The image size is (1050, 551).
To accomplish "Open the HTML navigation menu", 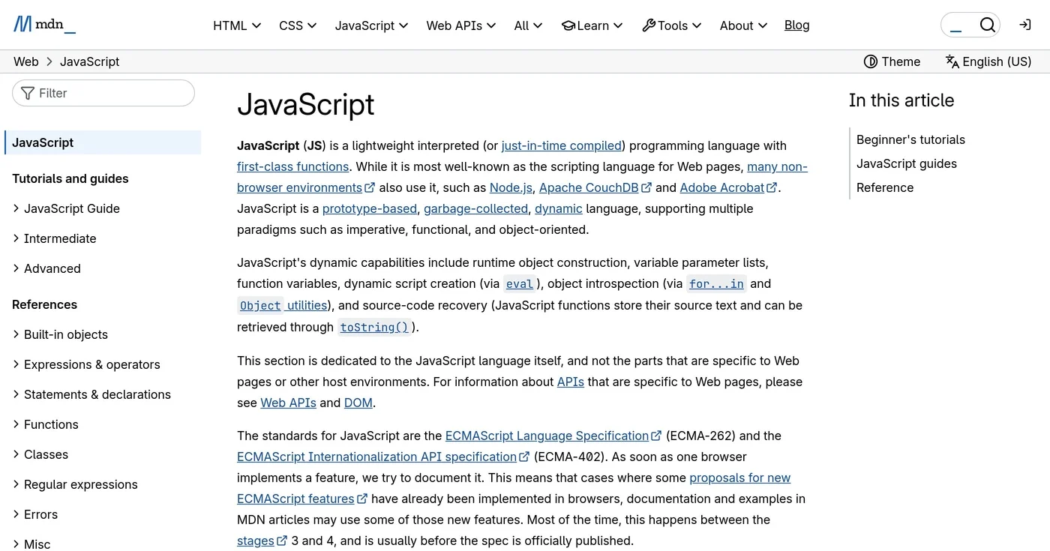I will click(237, 25).
